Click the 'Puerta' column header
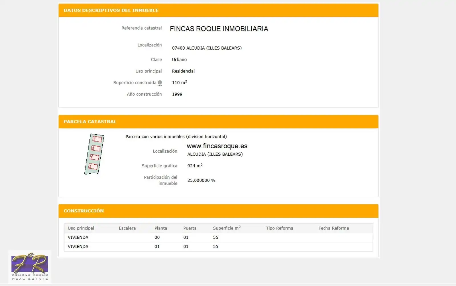Image resolution: width=456 pixels, height=286 pixels. point(190,228)
